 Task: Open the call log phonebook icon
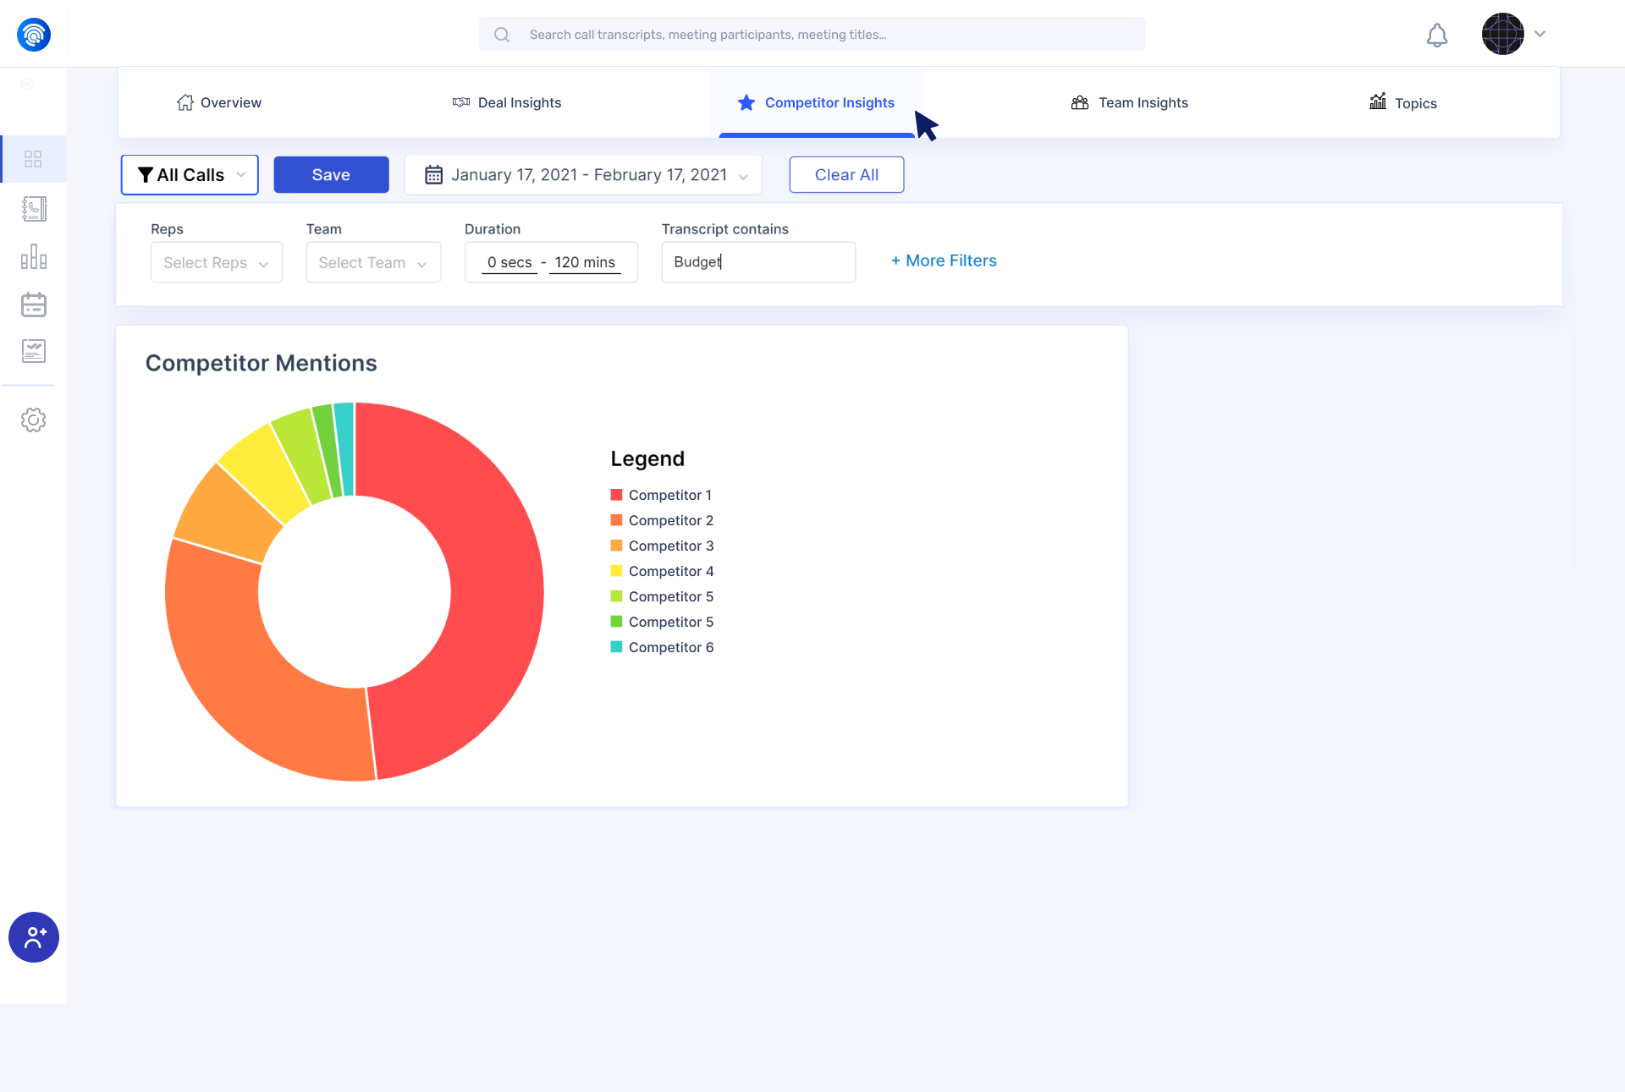point(34,209)
